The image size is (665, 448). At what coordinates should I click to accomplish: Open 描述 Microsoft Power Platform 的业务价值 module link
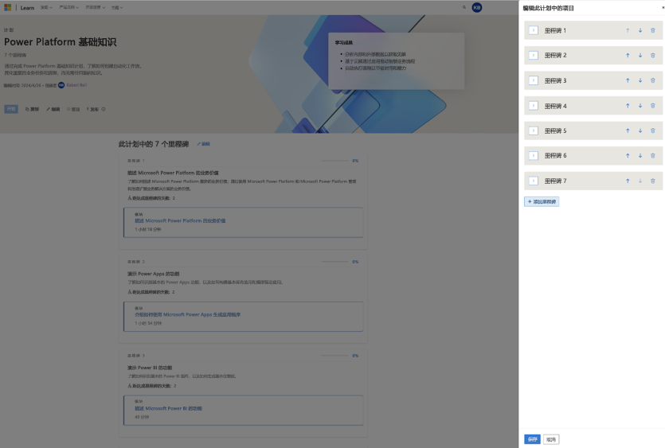(x=180, y=221)
